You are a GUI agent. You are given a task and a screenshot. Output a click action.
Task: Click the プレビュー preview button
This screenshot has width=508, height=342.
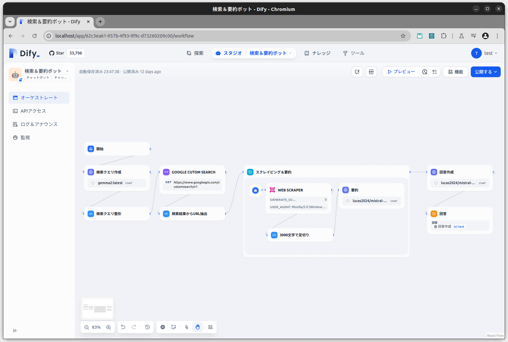[401, 72]
